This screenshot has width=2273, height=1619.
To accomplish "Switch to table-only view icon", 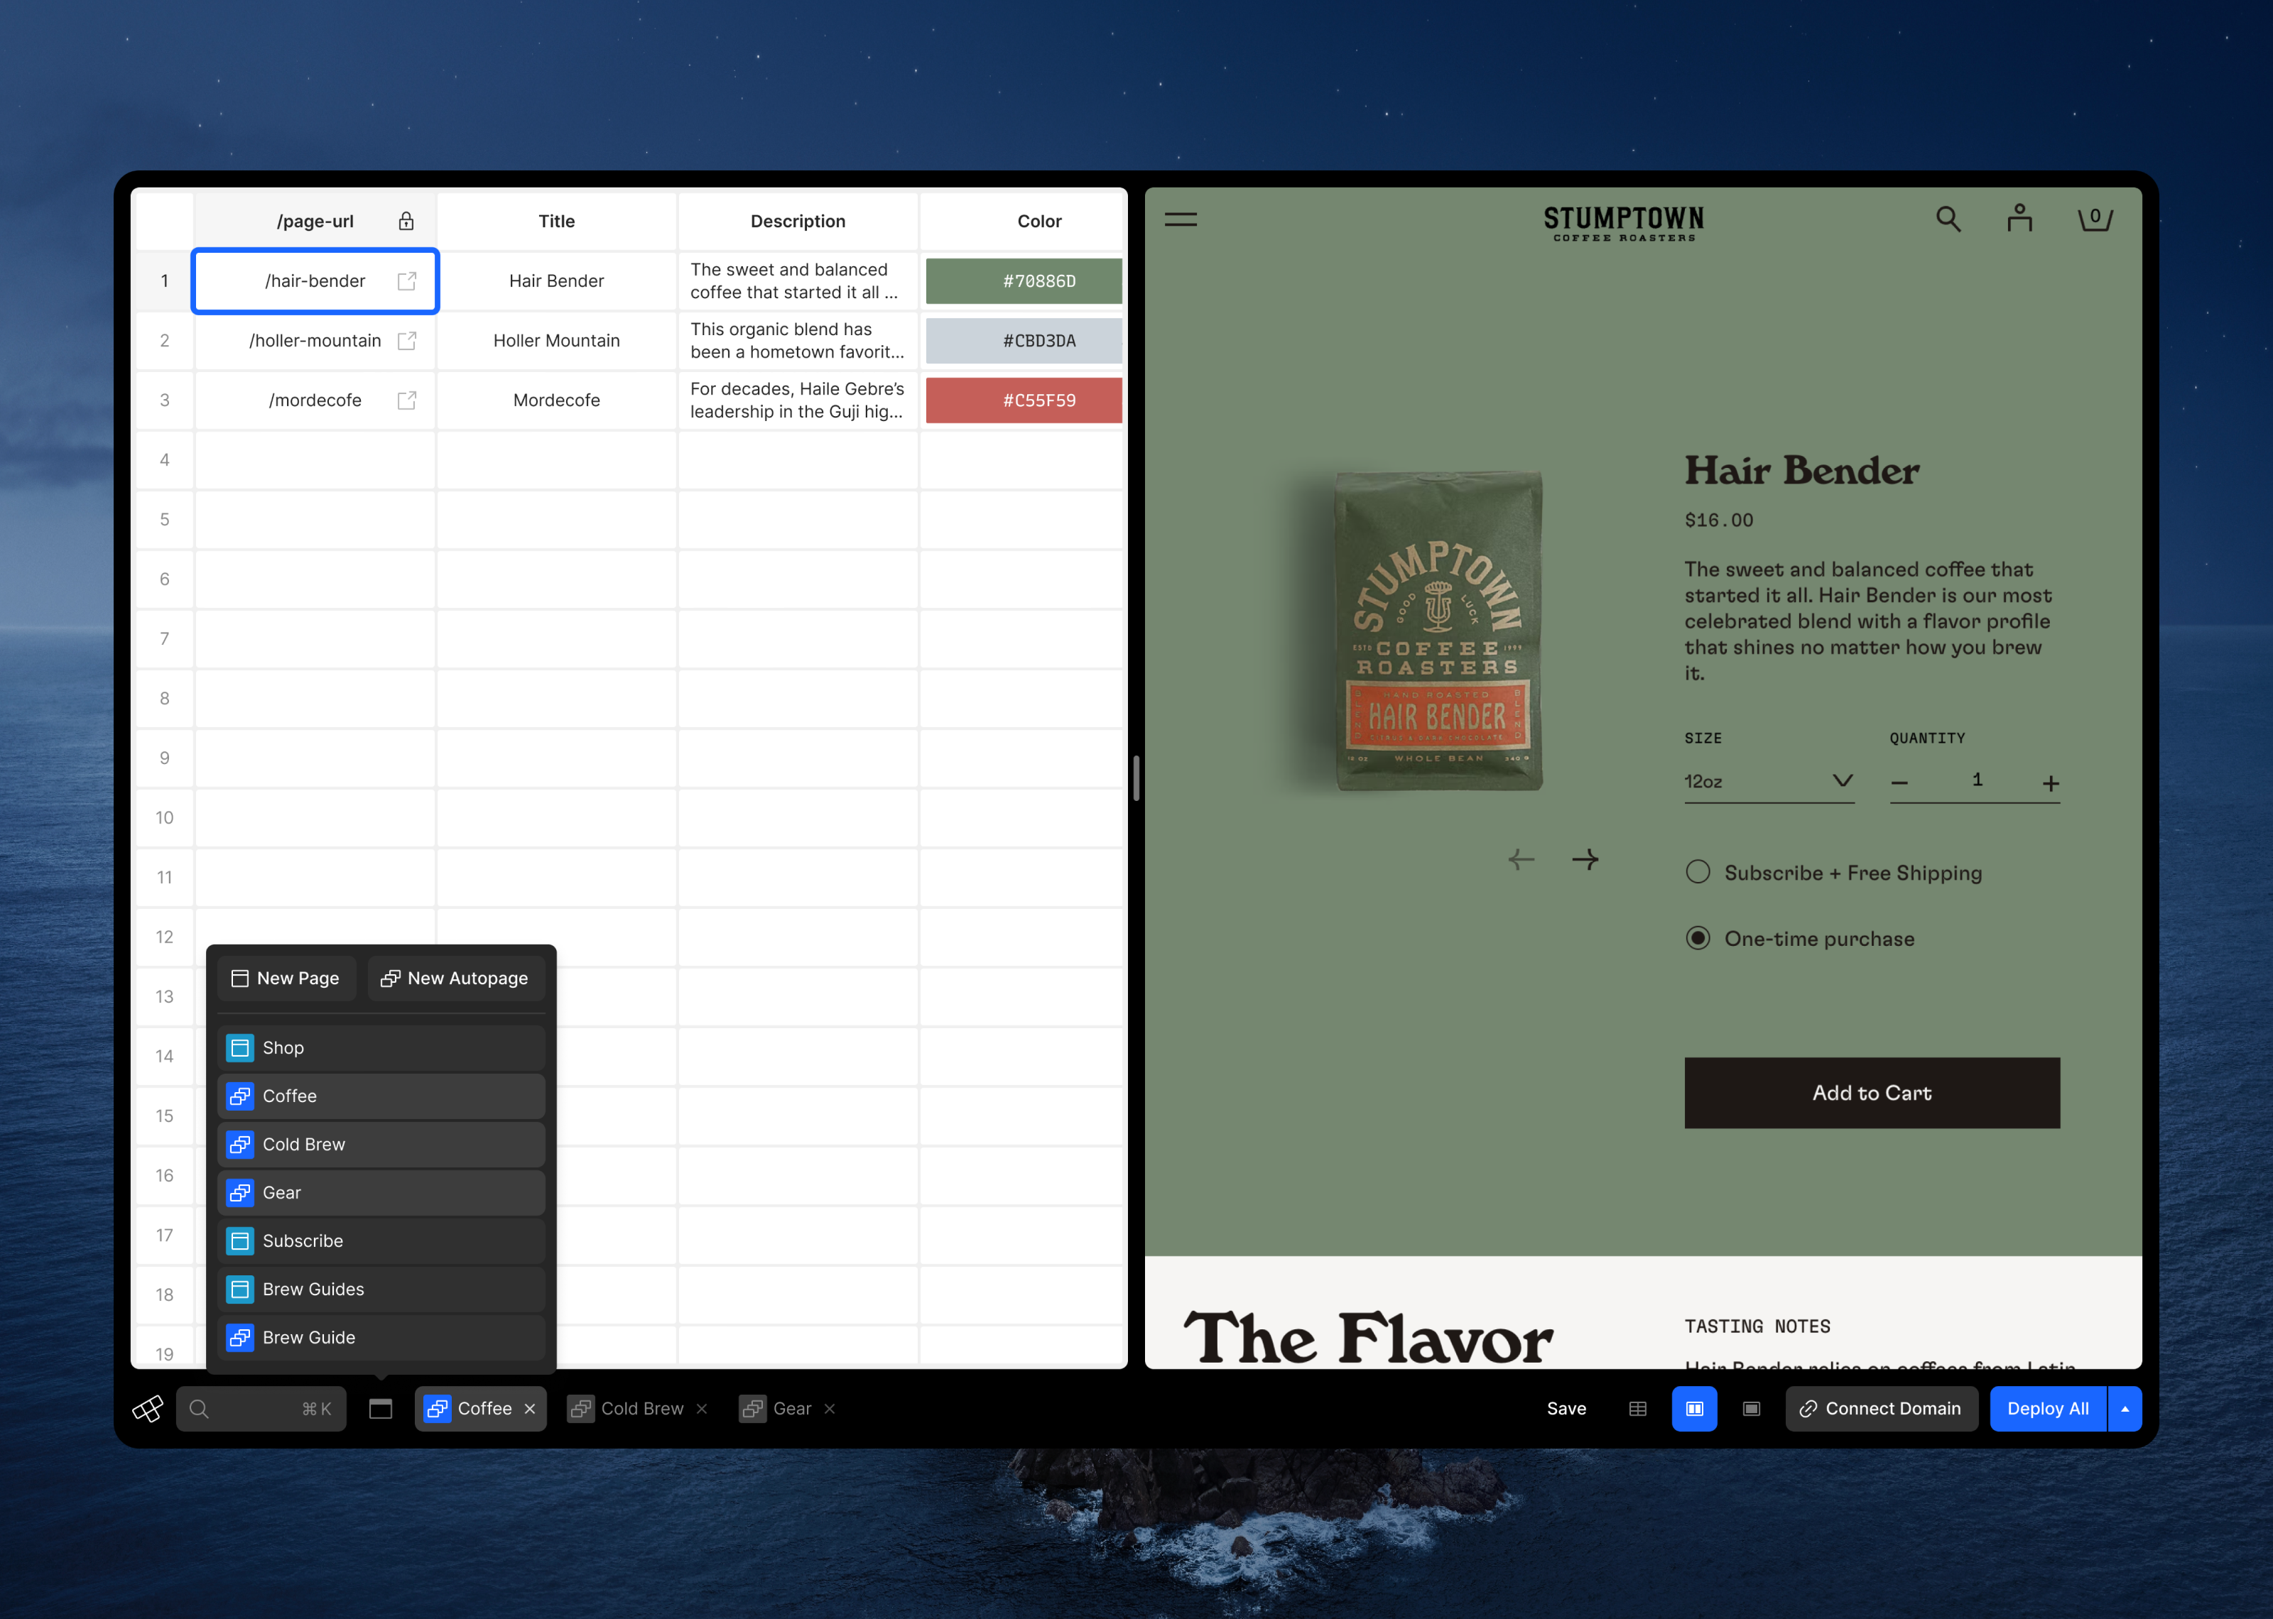I will click(1638, 1409).
